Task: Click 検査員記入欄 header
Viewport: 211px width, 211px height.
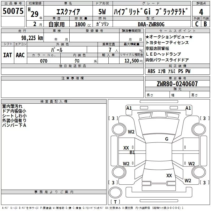Action: [54, 102]
